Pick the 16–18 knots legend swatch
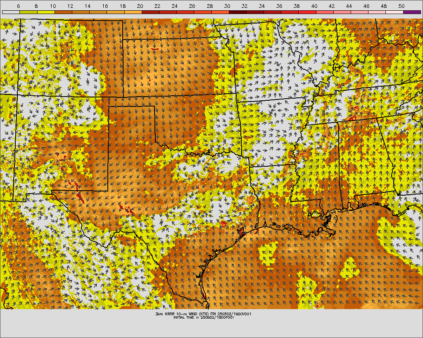The image size is (423, 338). click(116, 12)
